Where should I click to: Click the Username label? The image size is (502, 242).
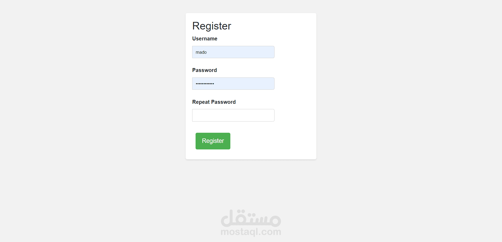(205, 39)
